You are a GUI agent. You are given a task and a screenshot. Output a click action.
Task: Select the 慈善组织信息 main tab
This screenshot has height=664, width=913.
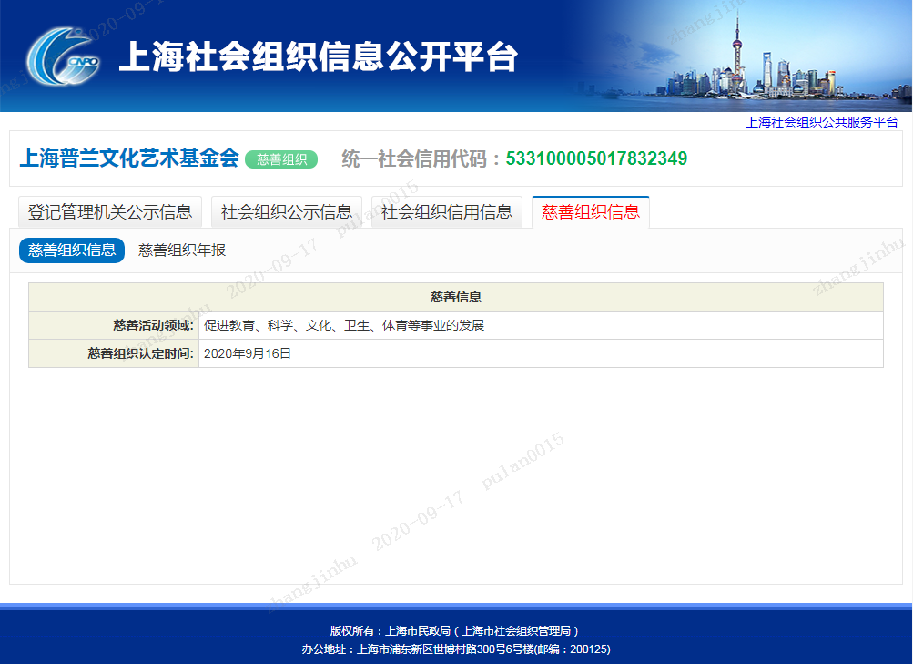(x=591, y=212)
